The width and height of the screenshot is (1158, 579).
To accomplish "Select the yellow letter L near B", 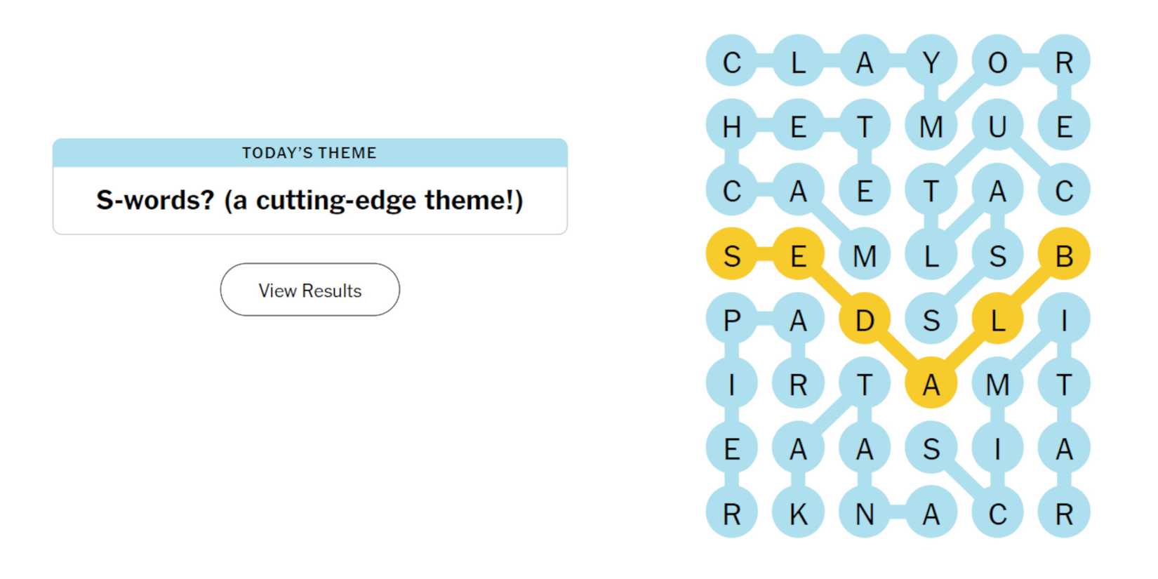I will pos(998,320).
